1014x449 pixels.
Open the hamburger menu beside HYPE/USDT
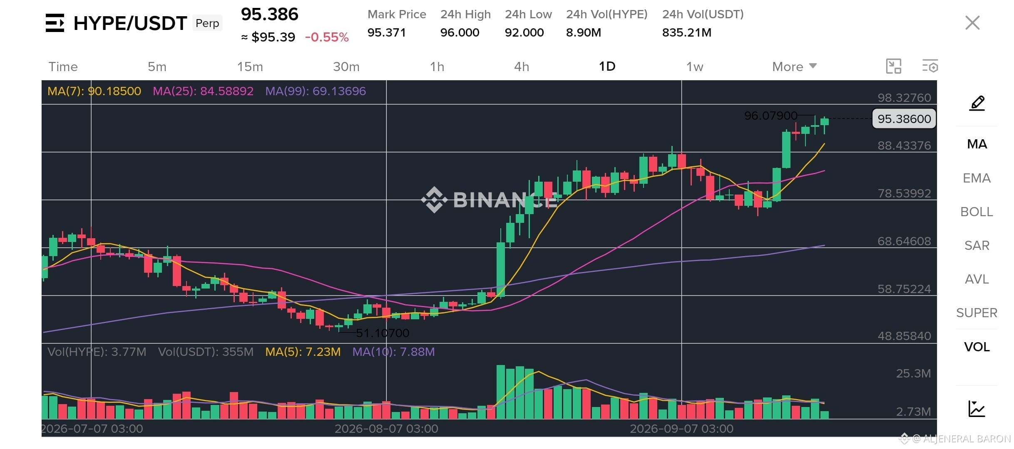[x=55, y=23]
